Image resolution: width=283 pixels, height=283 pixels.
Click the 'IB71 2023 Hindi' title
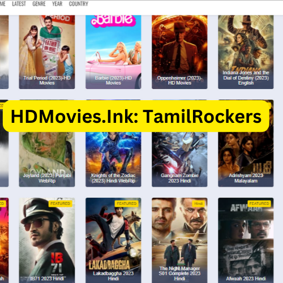click(47, 278)
